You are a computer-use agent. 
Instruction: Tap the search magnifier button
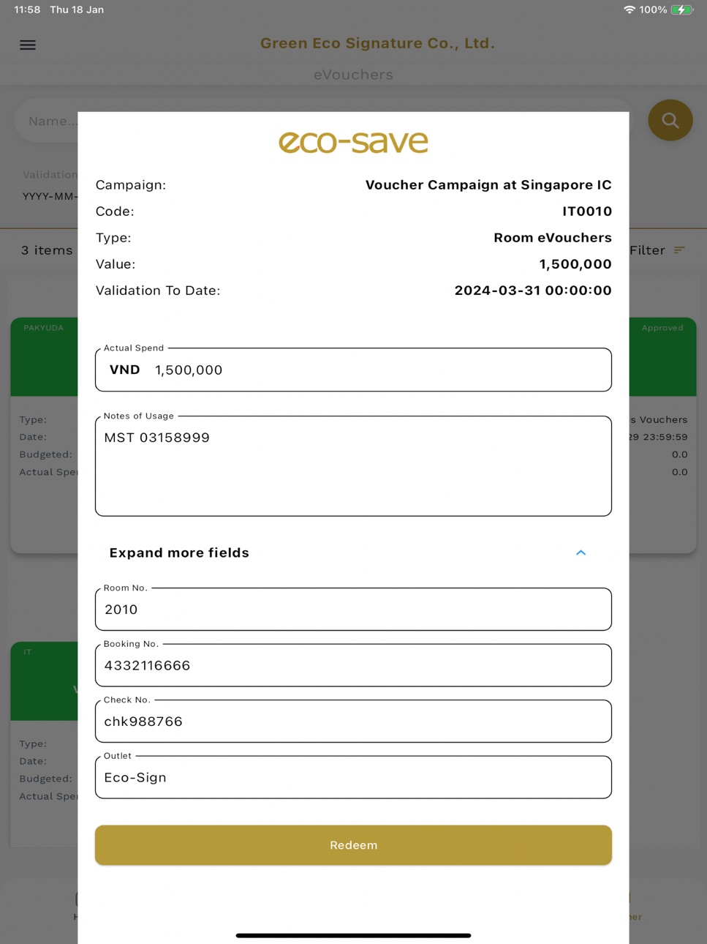(x=670, y=120)
